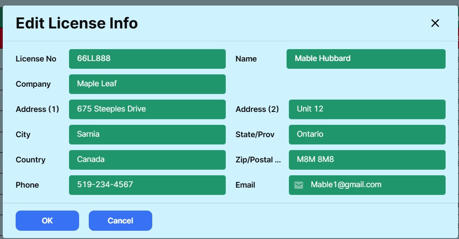Change the City field Sarnia
Viewport: 459px width, 239px height.
(x=147, y=134)
